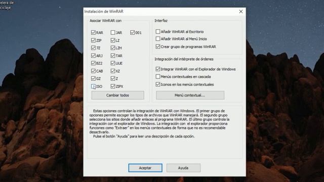The image size is (324, 182).
Task: Uncheck the LZH file type
Action: coord(113,48)
